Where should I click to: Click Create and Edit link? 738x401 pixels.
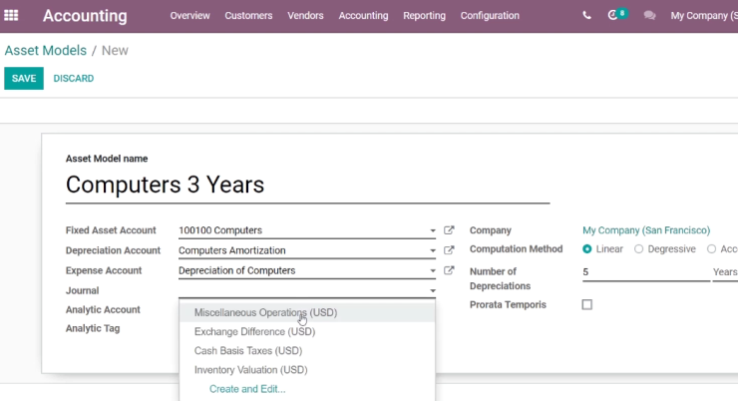(247, 389)
